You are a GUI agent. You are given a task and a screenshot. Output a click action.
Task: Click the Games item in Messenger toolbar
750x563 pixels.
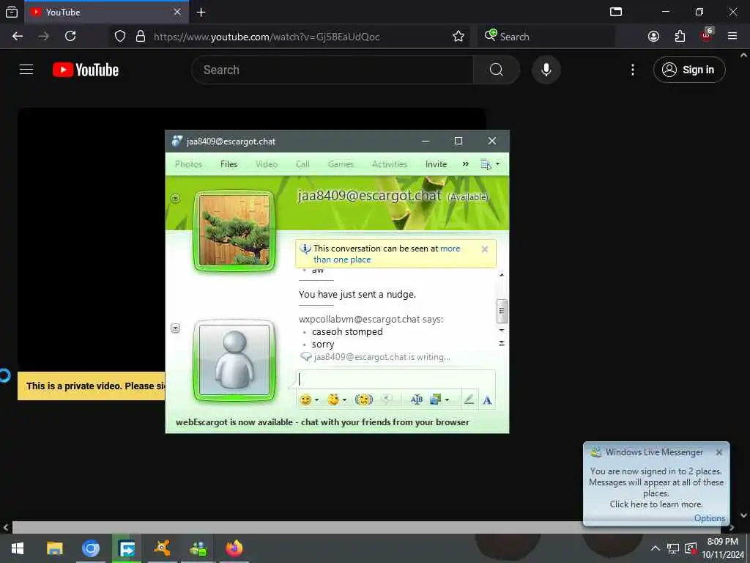341,164
